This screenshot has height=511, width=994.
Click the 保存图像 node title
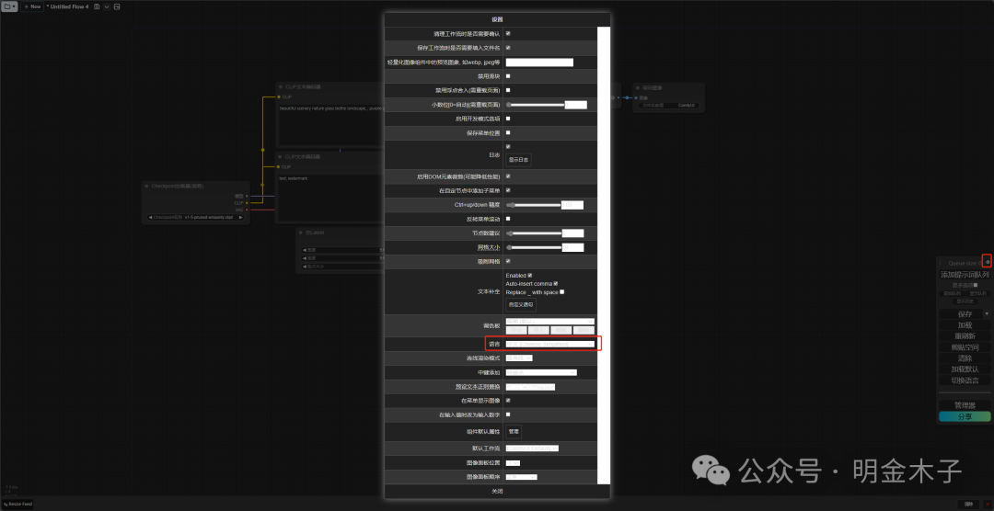pyautogui.click(x=653, y=87)
